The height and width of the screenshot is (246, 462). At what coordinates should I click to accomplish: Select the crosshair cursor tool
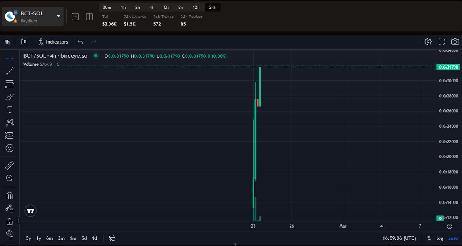coord(10,58)
